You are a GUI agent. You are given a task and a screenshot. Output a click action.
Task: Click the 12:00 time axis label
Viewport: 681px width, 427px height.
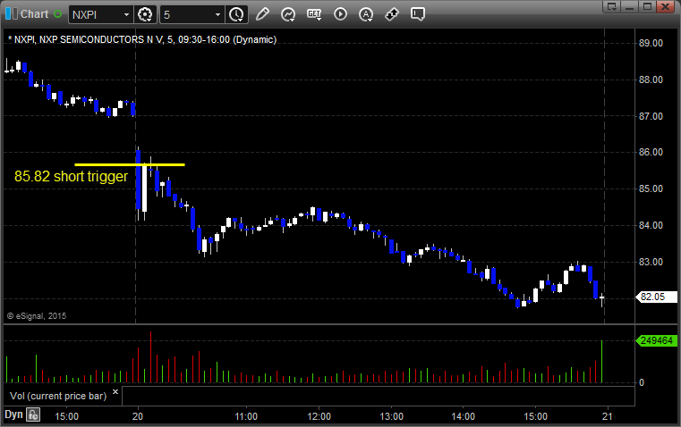319,416
